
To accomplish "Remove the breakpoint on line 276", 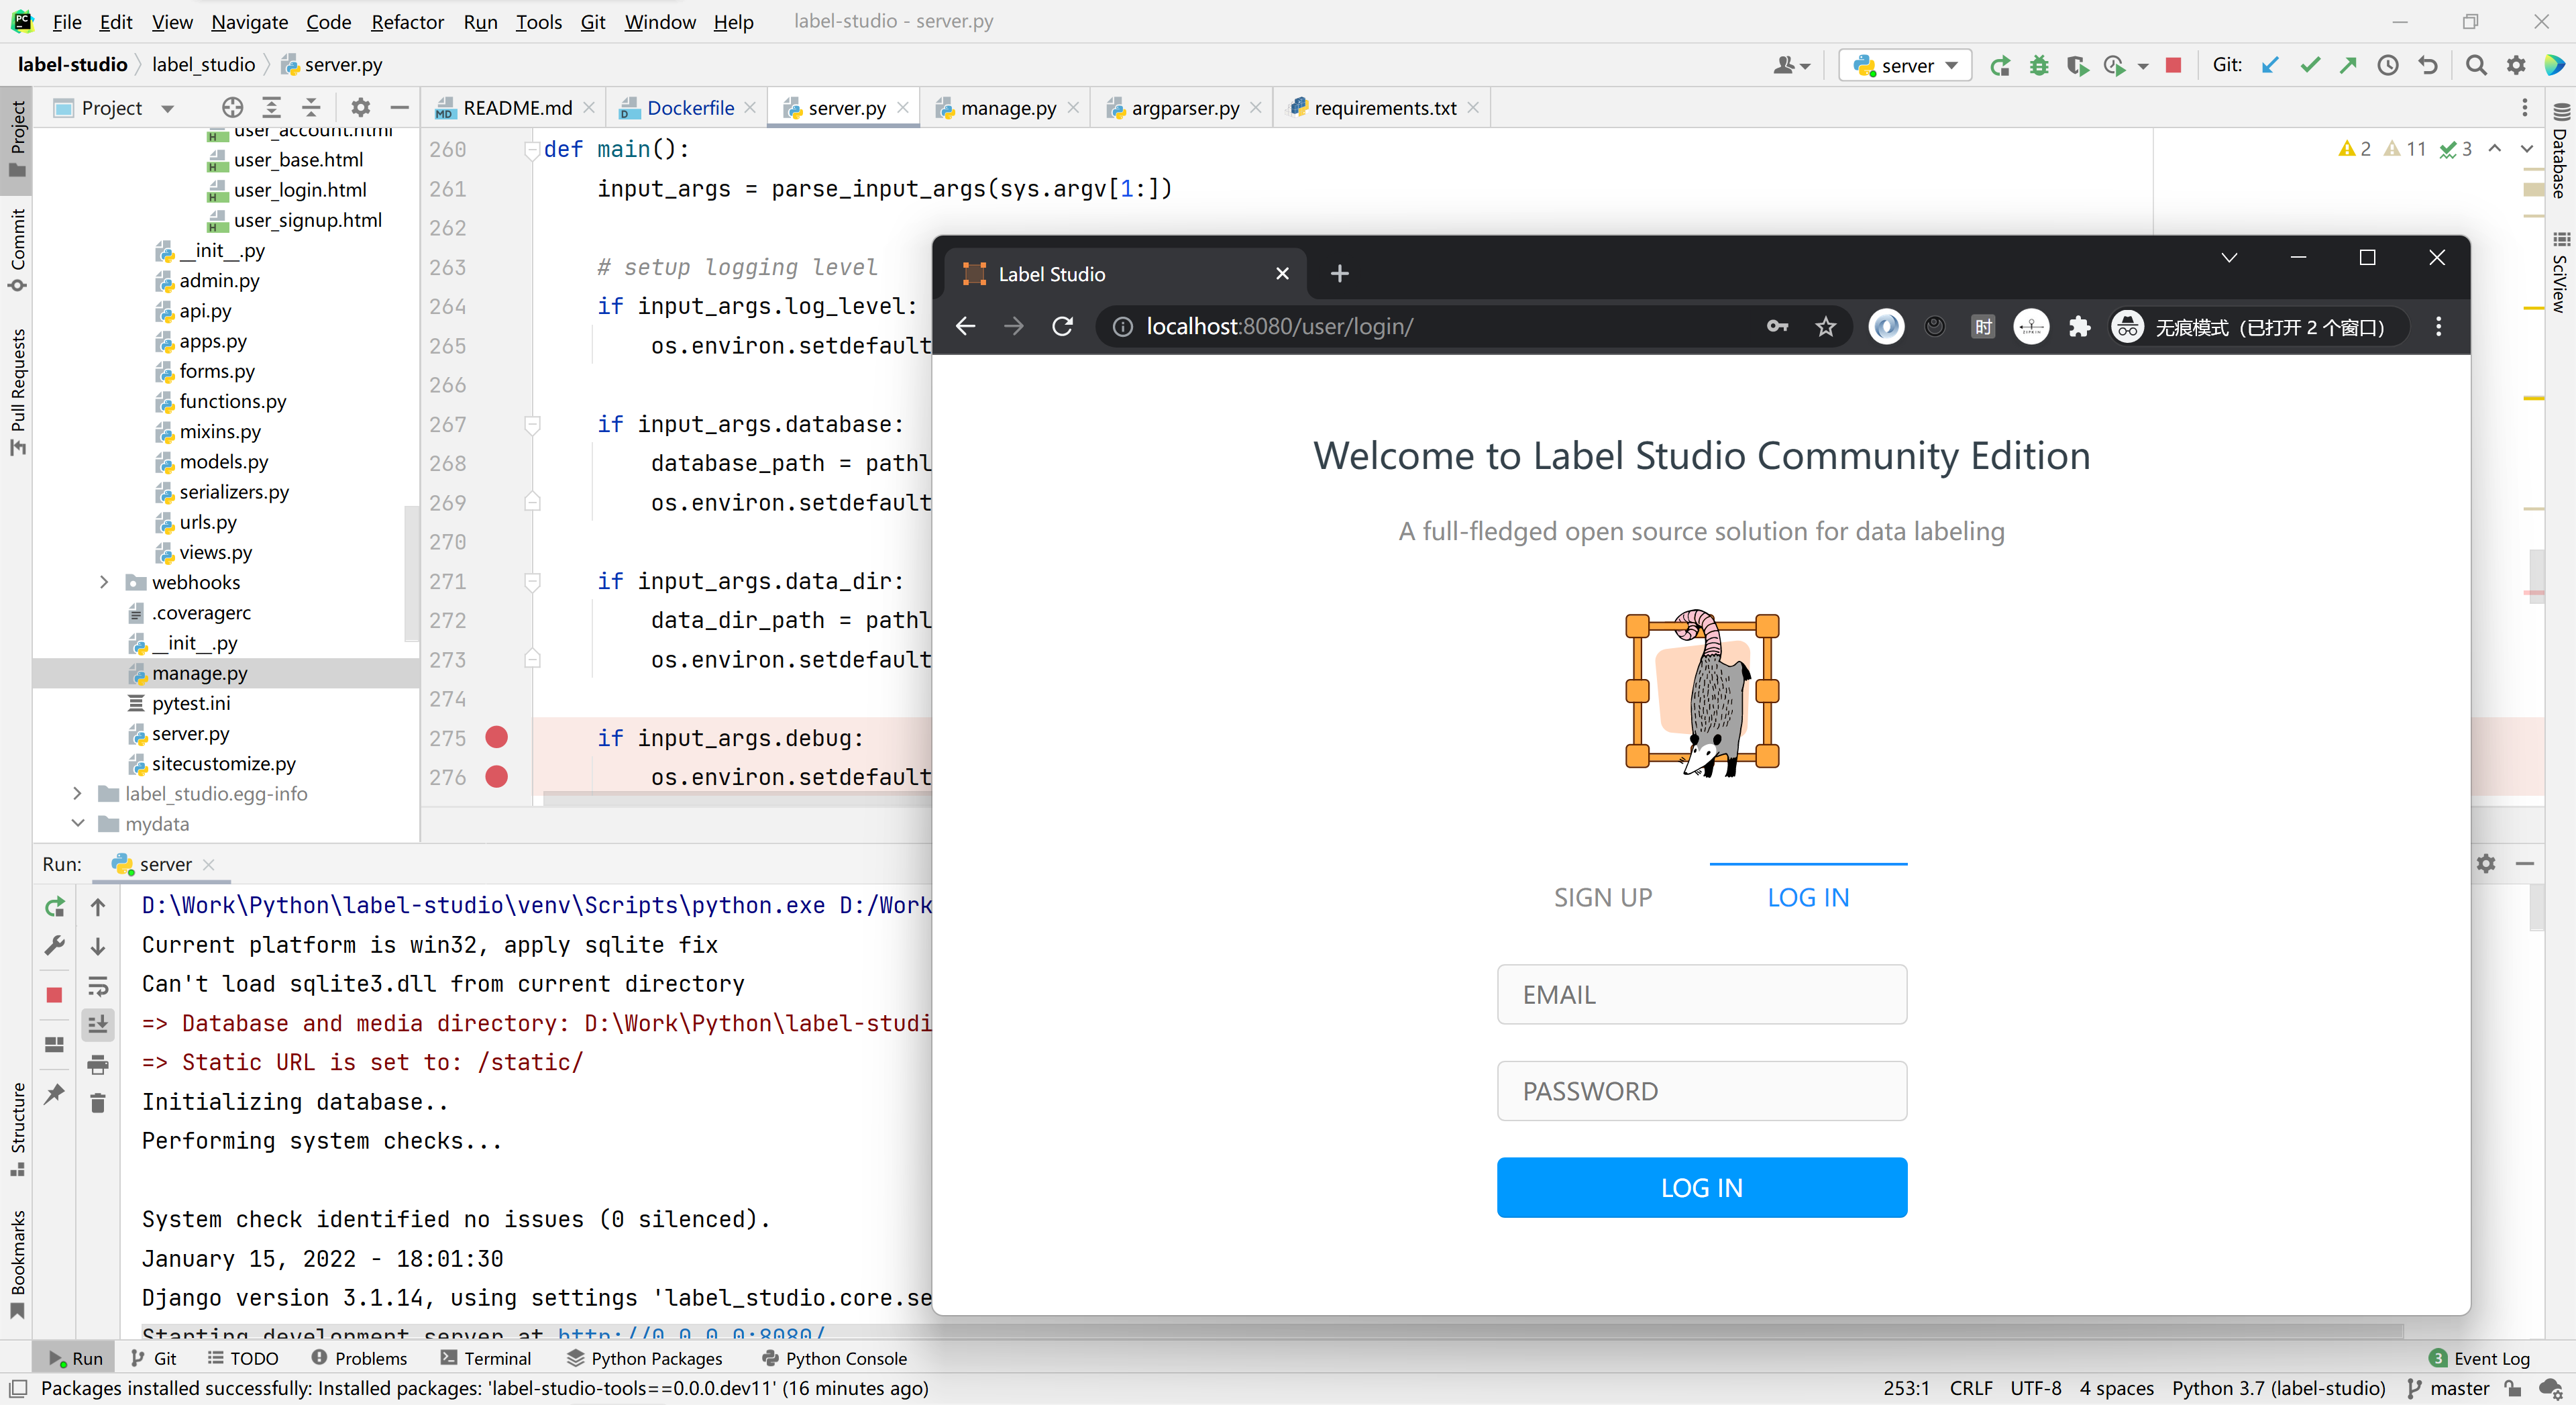I will [496, 777].
